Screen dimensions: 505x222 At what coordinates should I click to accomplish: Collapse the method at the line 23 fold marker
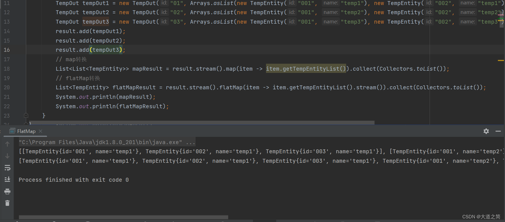tap(26, 115)
